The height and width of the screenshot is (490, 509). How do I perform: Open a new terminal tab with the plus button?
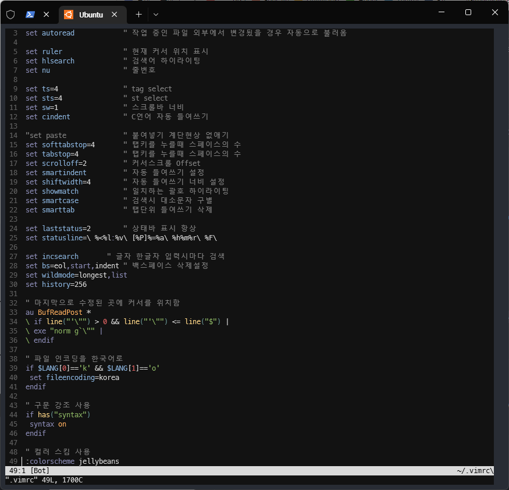click(138, 15)
